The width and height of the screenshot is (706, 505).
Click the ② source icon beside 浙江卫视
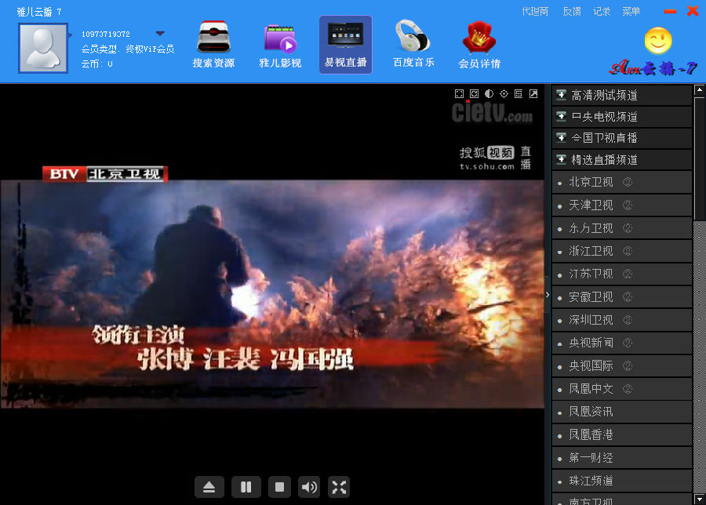(628, 251)
